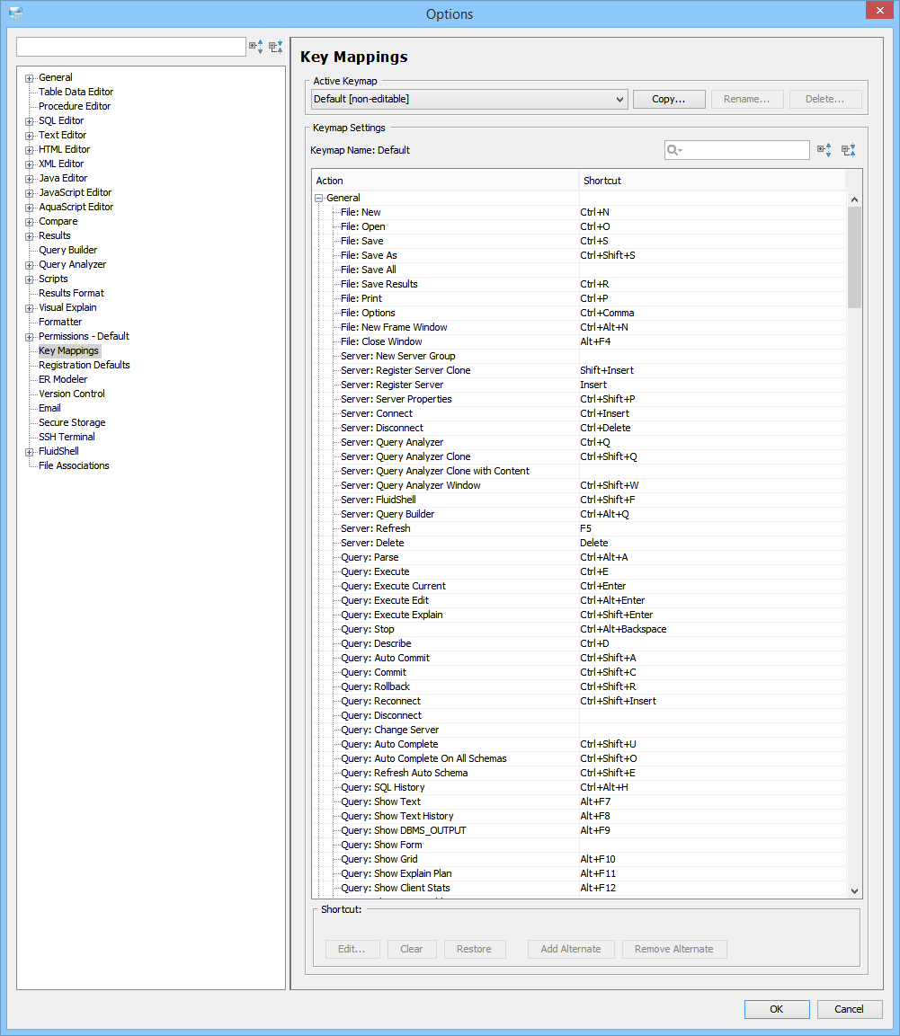The width and height of the screenshot is (900, 1036).
Task: Select Formatter in tree
Action: click(60, 323)
